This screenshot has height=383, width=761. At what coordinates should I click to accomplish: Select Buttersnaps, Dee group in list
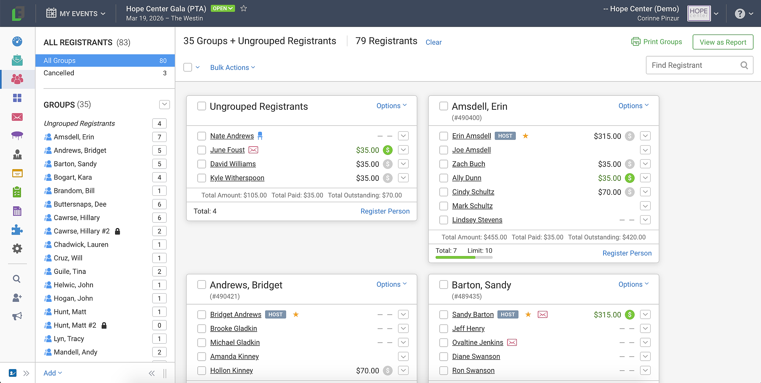point(80,204)
